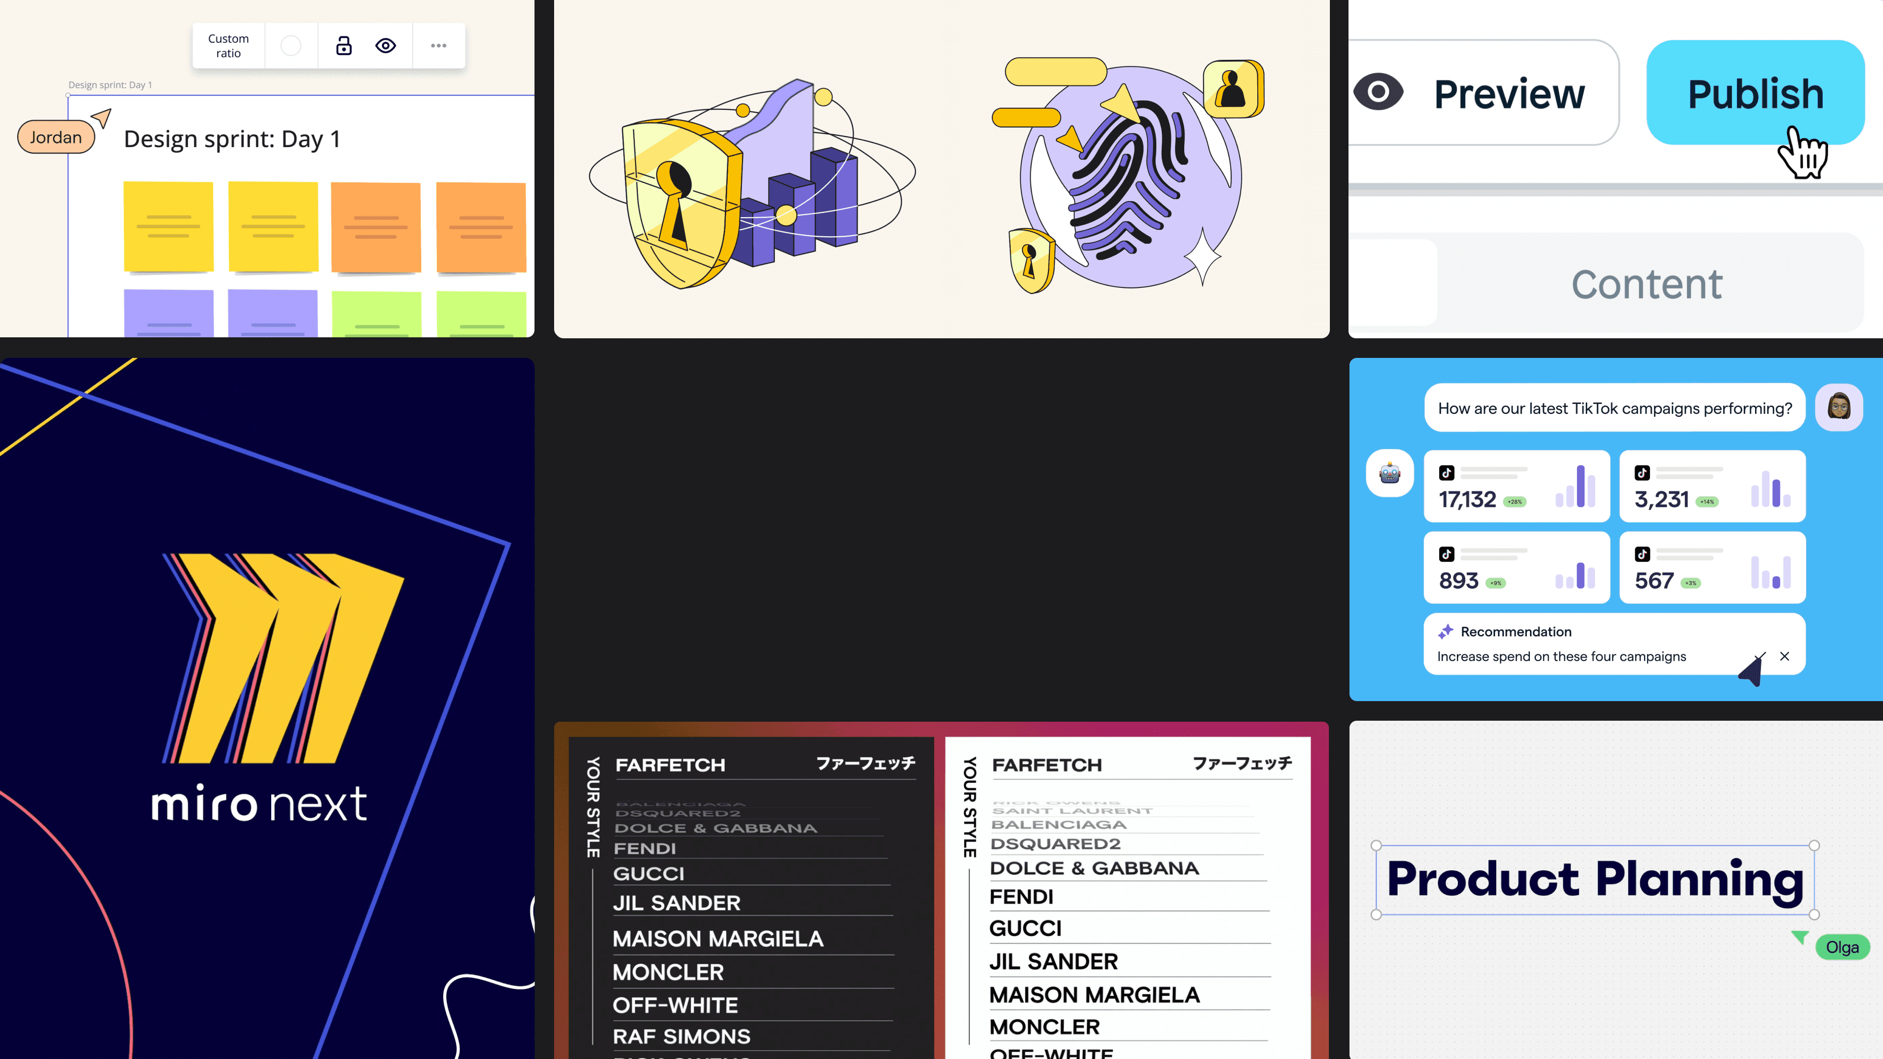Click 'Increase spend on these four campaigns' text

point(1561,656)
